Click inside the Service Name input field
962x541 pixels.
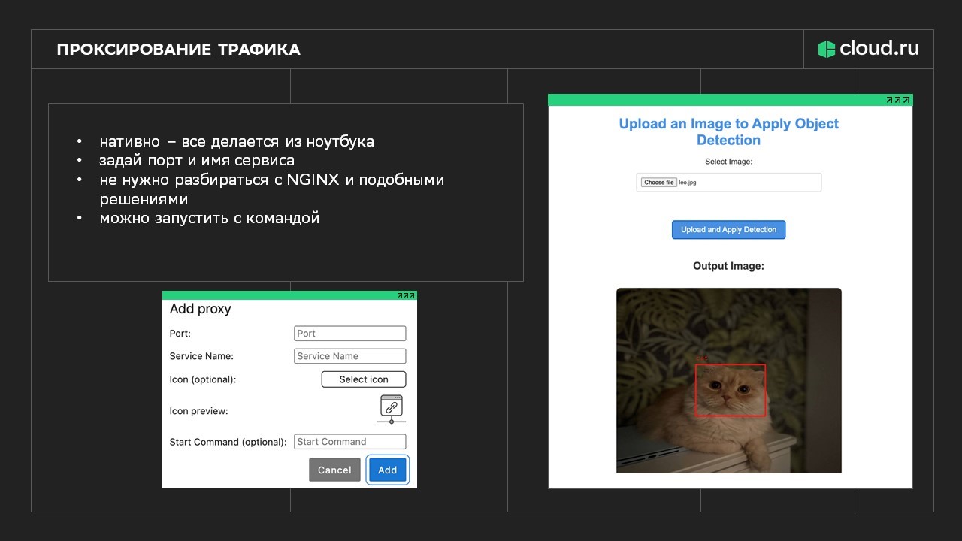click(x=349, y=355)
